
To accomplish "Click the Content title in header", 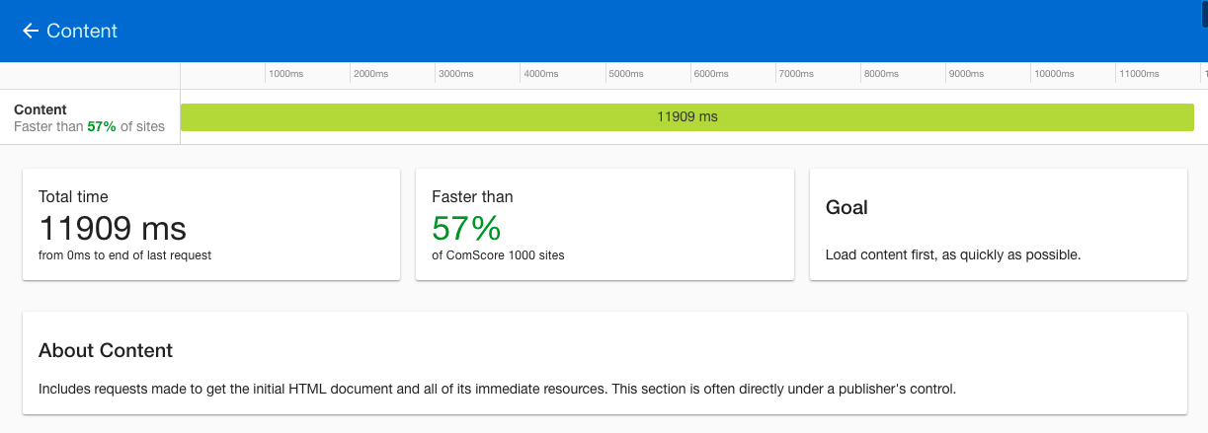I will (82, 31).
